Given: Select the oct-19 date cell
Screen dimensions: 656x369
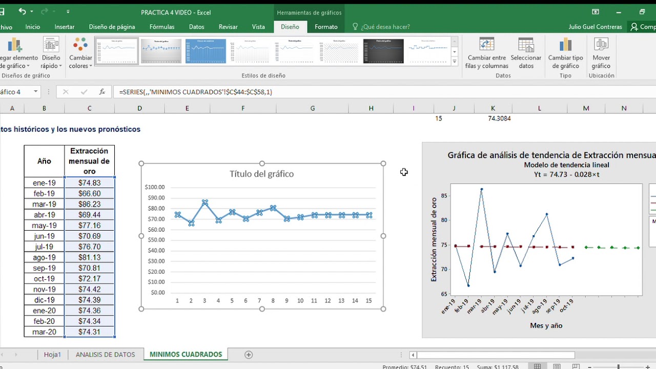Looking at the screenshot, I should [44, 279].
